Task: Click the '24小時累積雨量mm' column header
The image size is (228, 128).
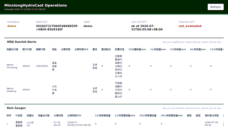Action: point(172,116)
